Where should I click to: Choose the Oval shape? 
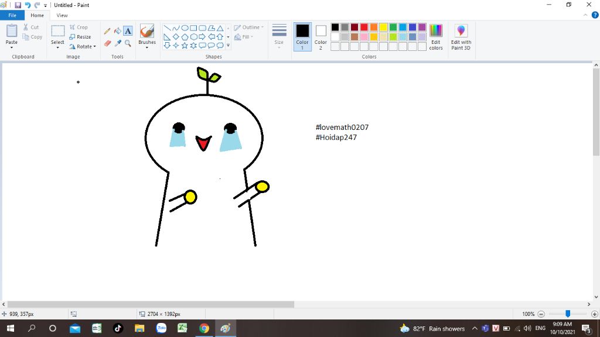(x=185, y=28)
